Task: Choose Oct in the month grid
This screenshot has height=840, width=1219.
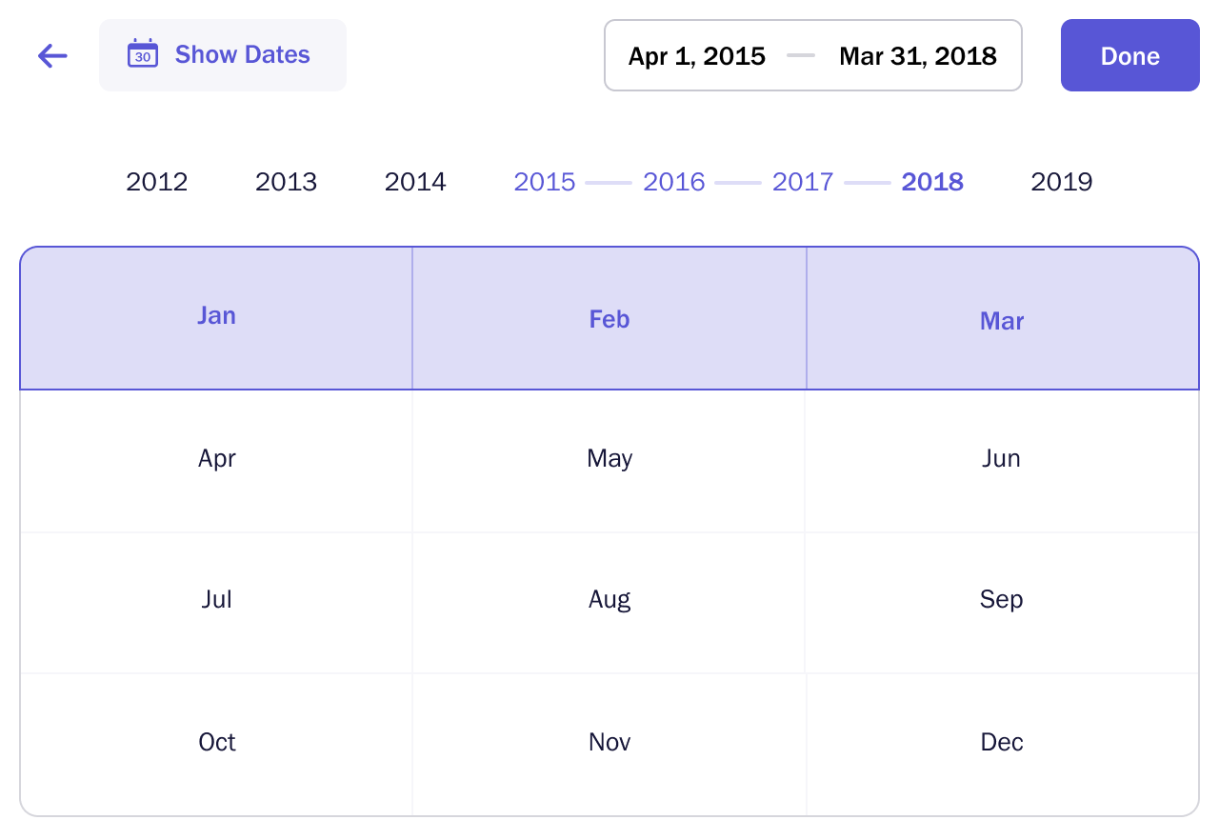Action: pos(216,743)
